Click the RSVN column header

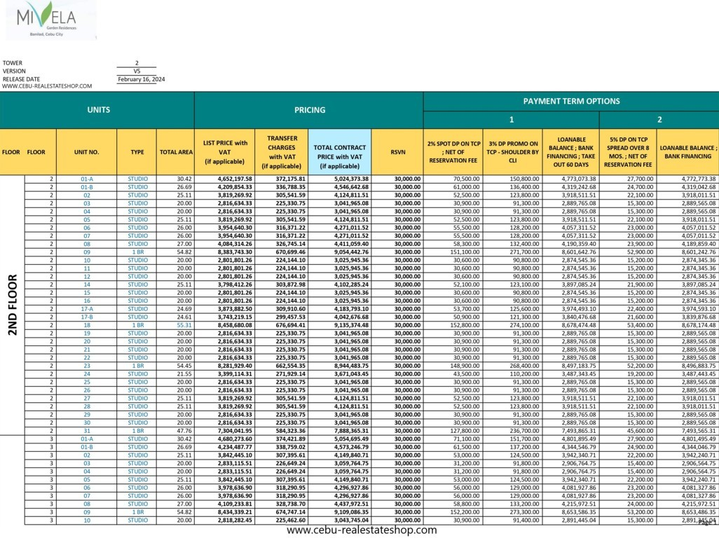[x=397, y=152]
